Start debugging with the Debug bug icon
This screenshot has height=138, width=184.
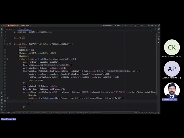(x=125, y=26)
